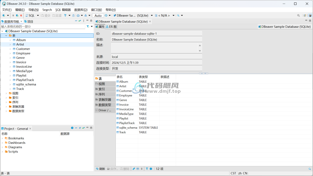Image resolution: width=313 pixels, height=176 pixels.
Task: Click the lock icon in the main toolbar
Action: [x=73, y=16]
